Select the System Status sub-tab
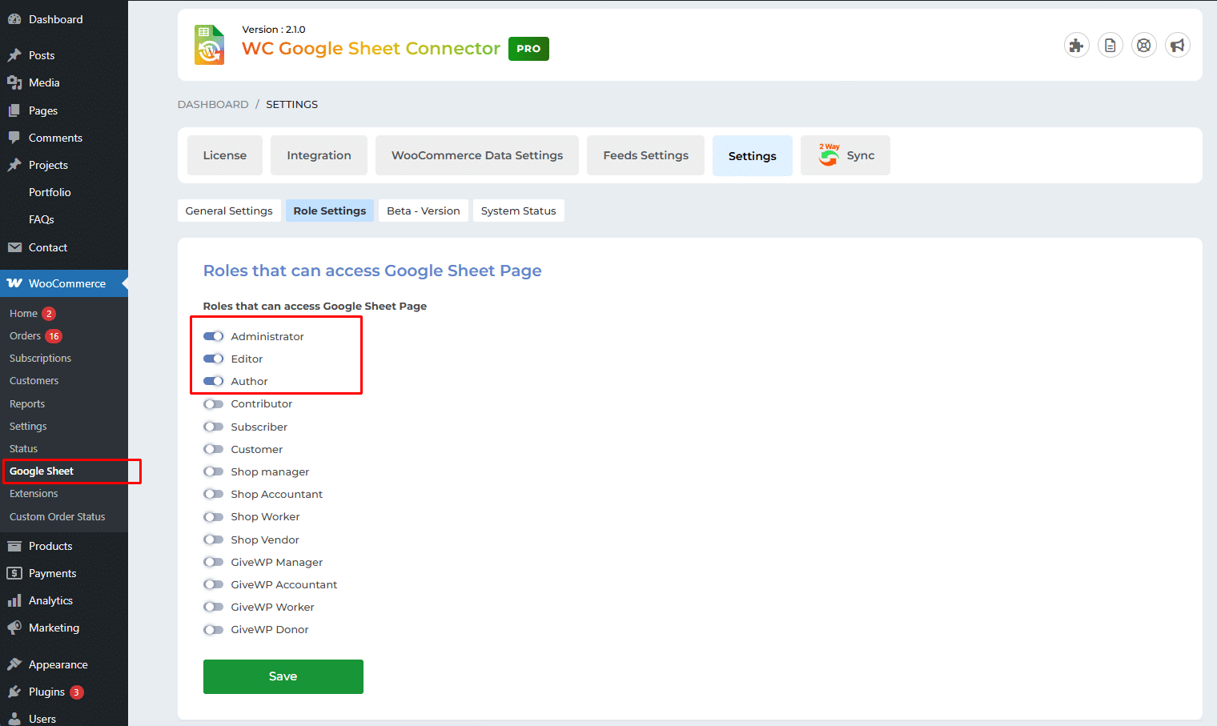The height and width of the screenshot is (726, 1217). click(x=518, y=211)
